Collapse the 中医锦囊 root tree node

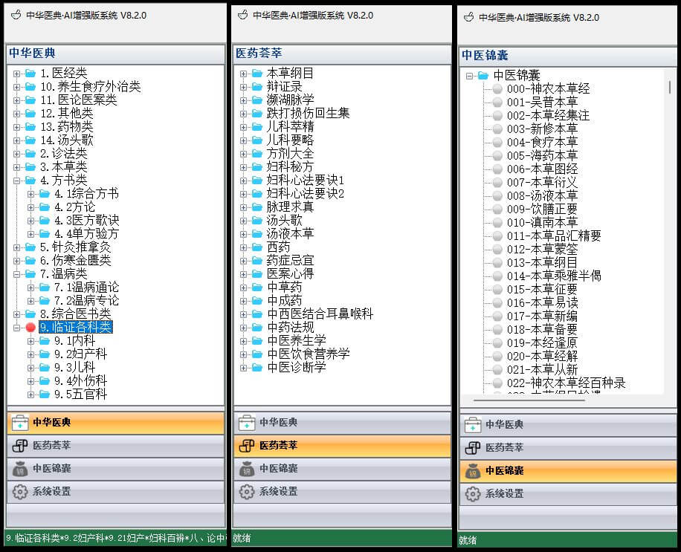click(469, 76)
